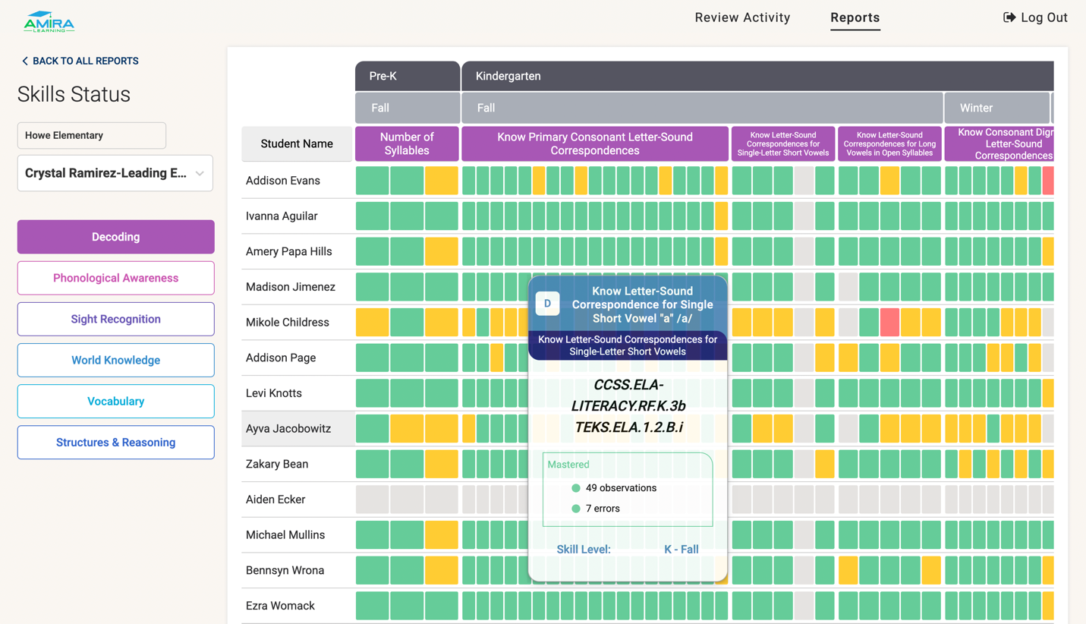Select the Decoding skill category
Viewport: 1086px width, 624px height.
[x=116, y=237]
